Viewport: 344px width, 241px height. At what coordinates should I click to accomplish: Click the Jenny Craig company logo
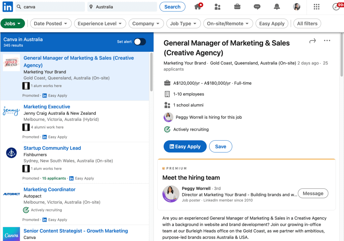click(x=11, y=111)
